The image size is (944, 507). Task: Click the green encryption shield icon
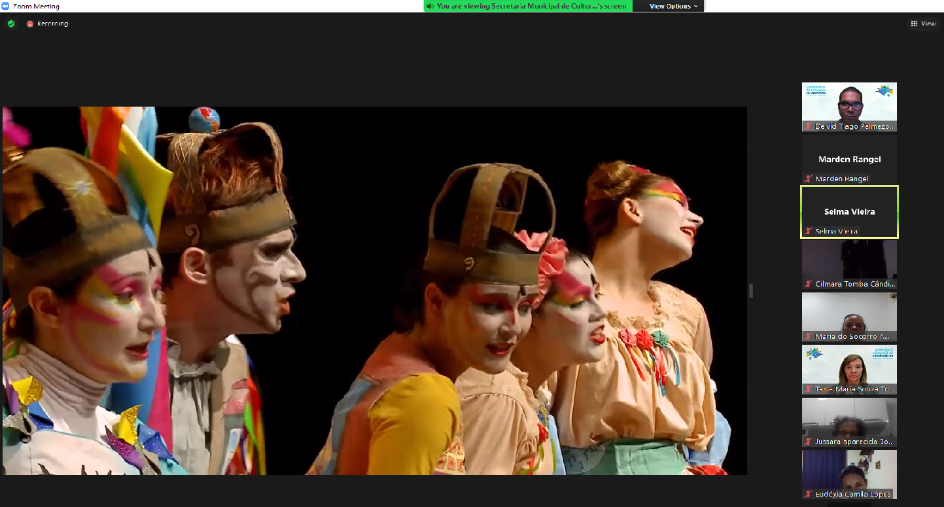pyautogui.click(x=11, y=24)
